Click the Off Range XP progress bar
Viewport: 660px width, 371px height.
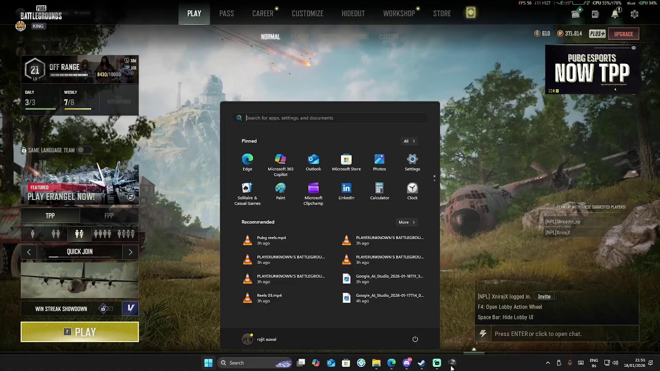tap(69, 75)
